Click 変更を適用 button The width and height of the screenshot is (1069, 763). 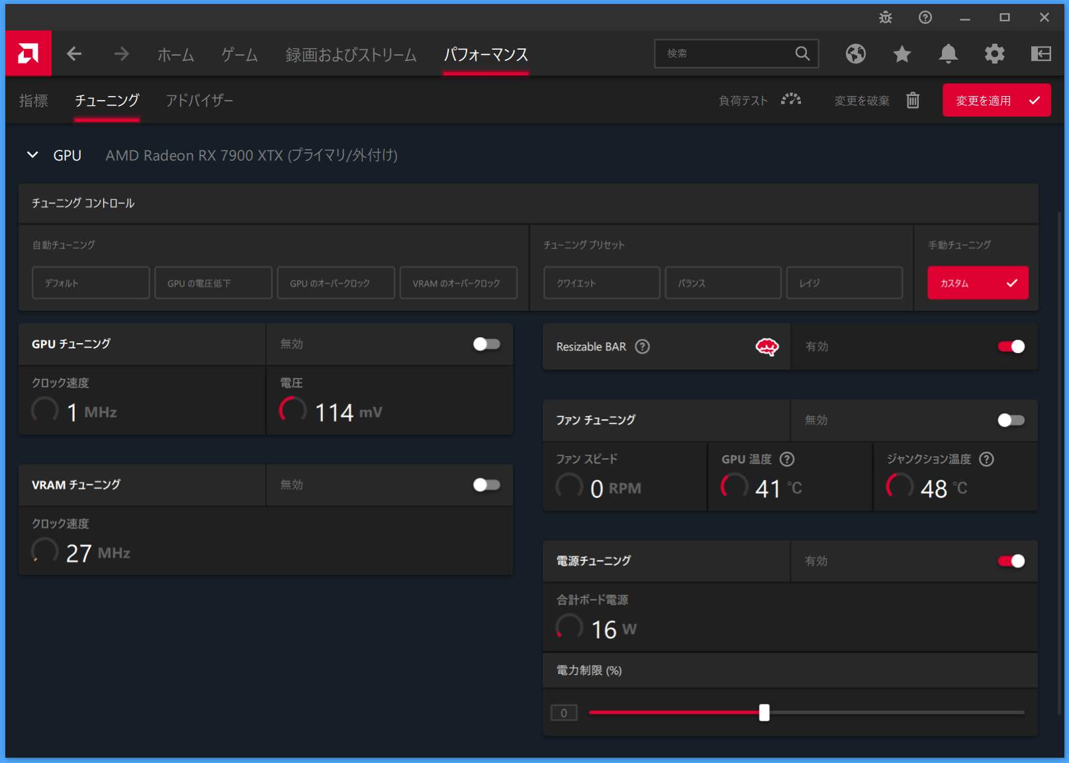pos(996,100)
